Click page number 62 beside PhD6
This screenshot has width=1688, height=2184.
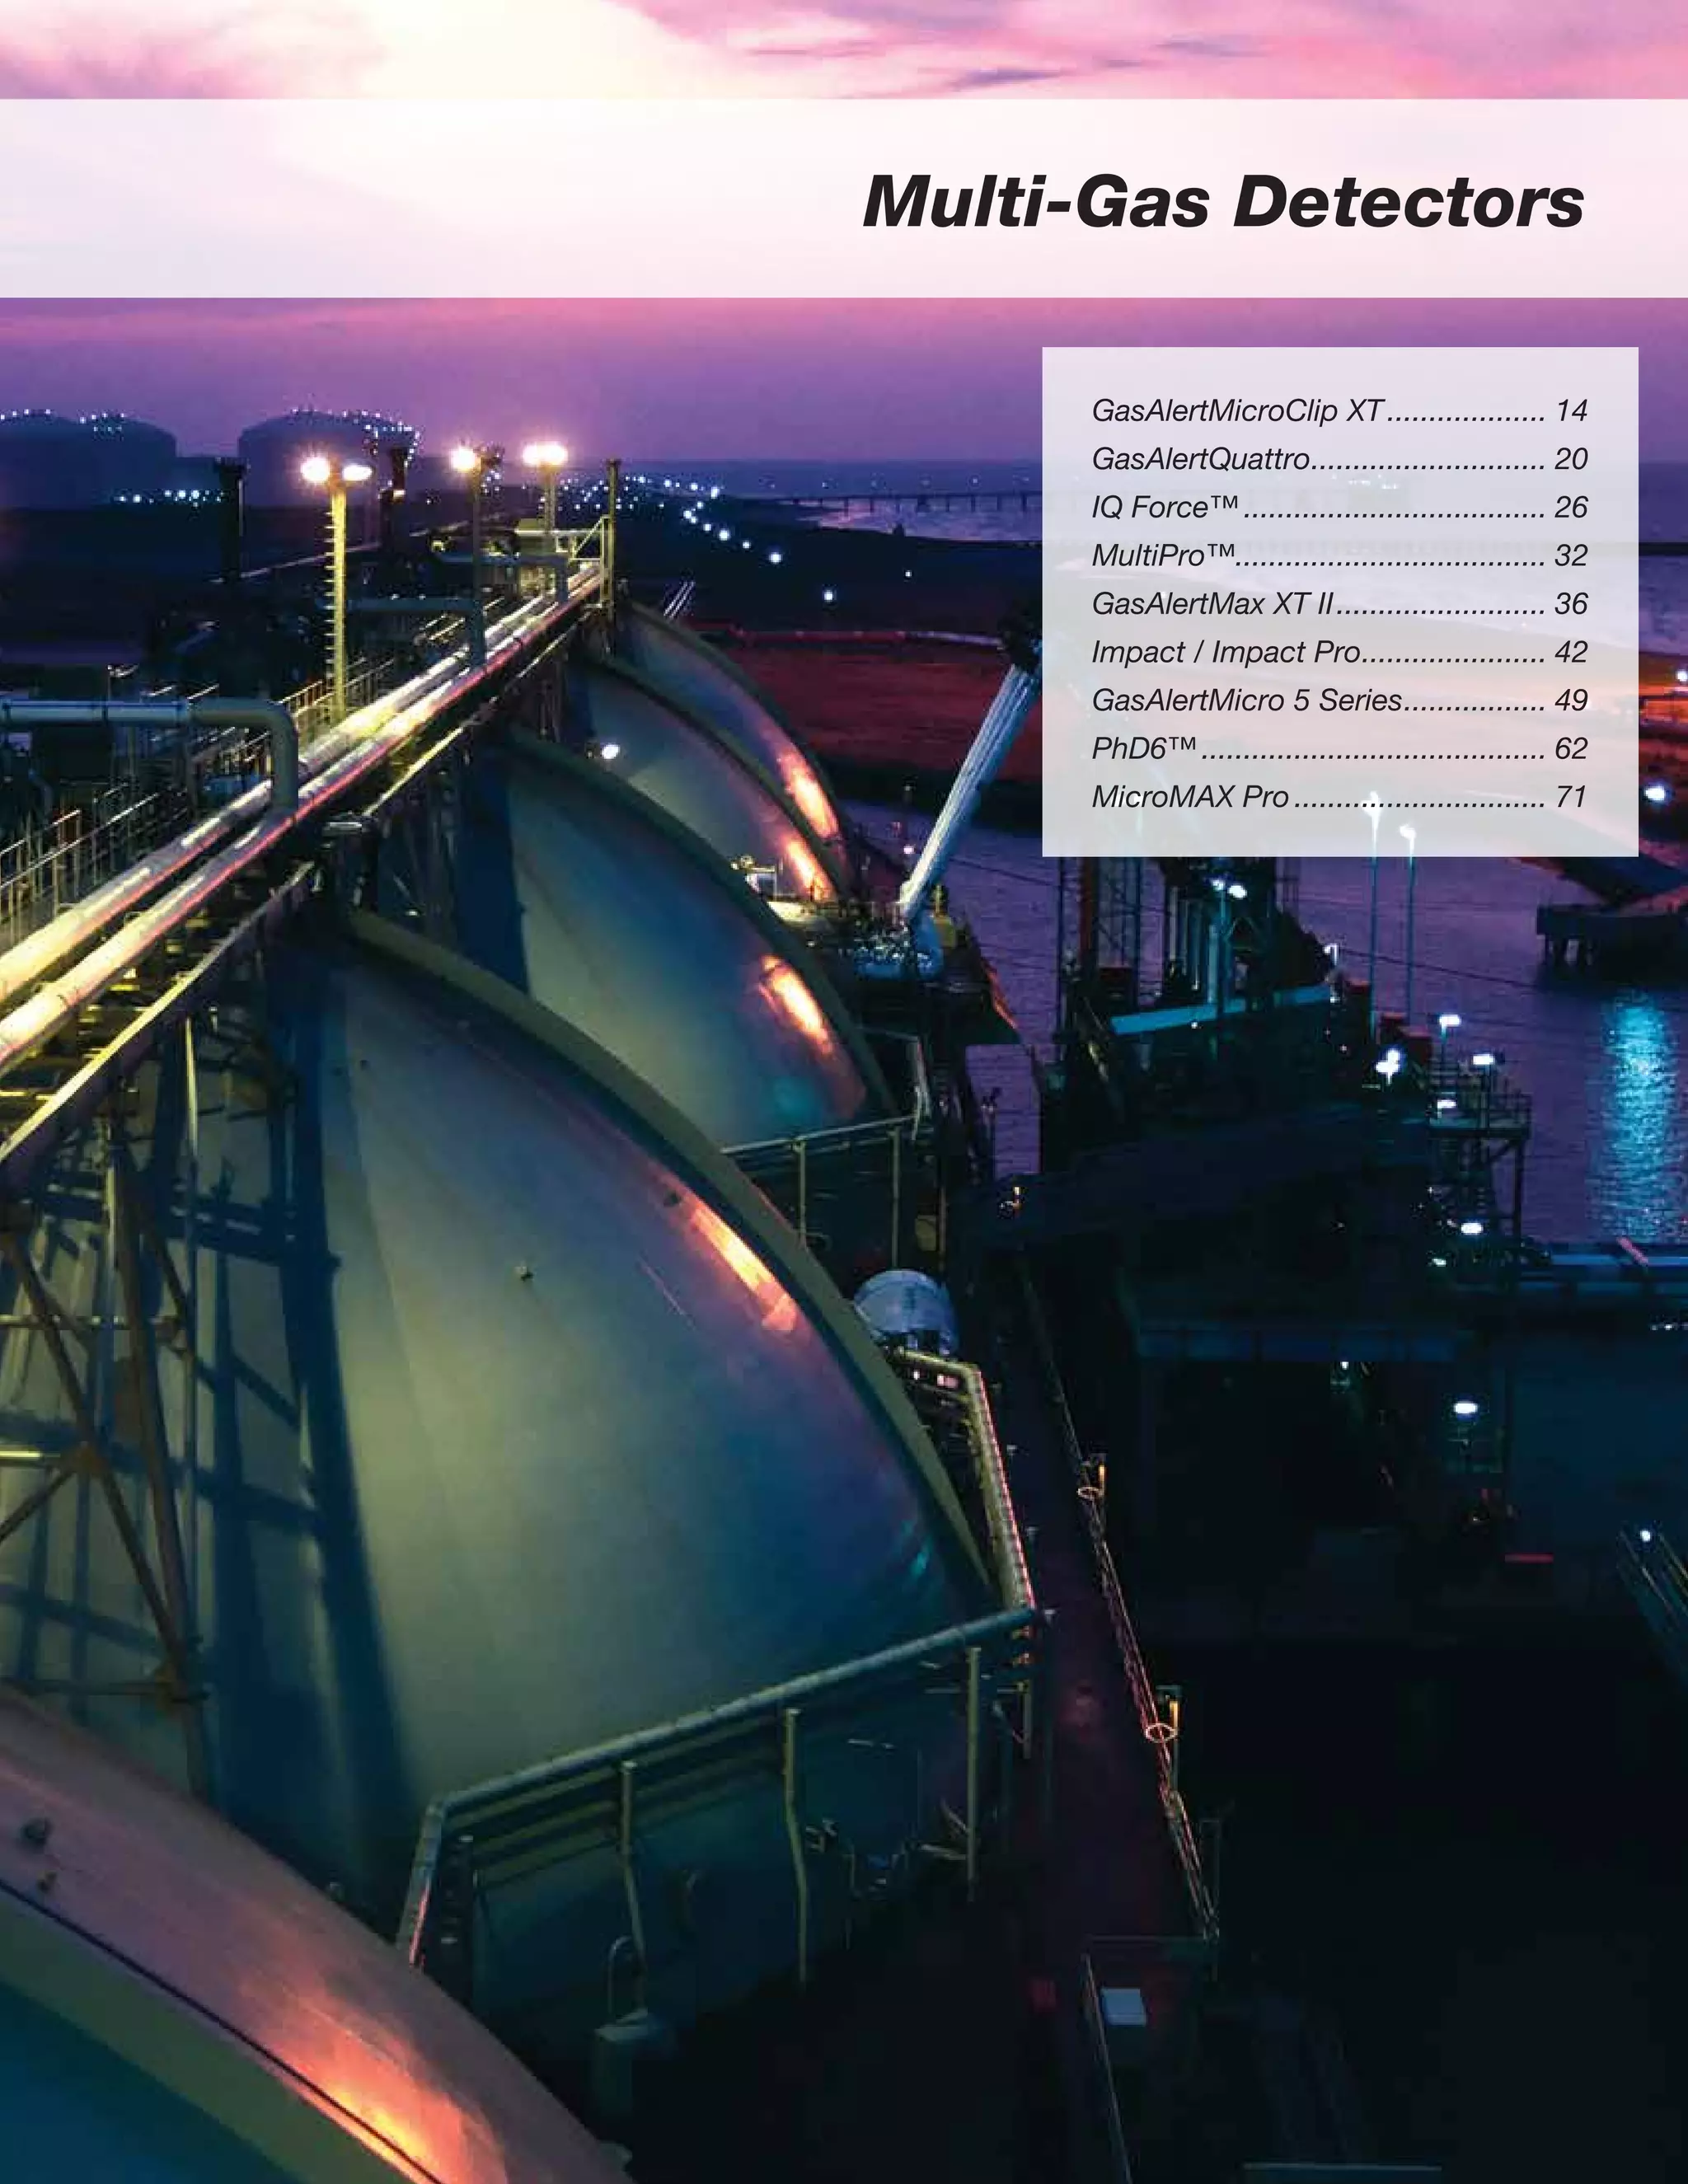[1571, 749]
